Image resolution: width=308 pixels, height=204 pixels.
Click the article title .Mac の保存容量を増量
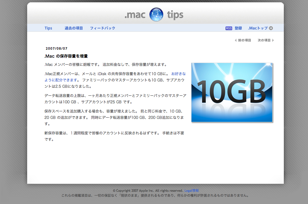pos(66,56)
